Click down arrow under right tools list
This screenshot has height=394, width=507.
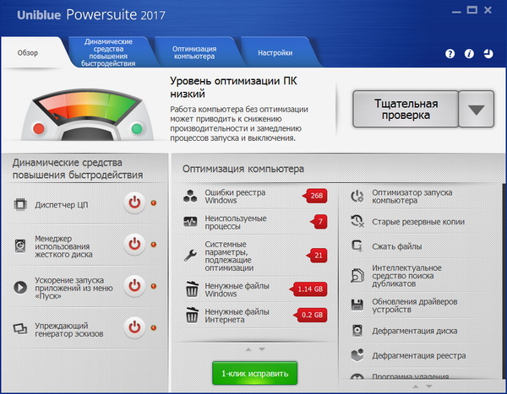tap(429, 386)
